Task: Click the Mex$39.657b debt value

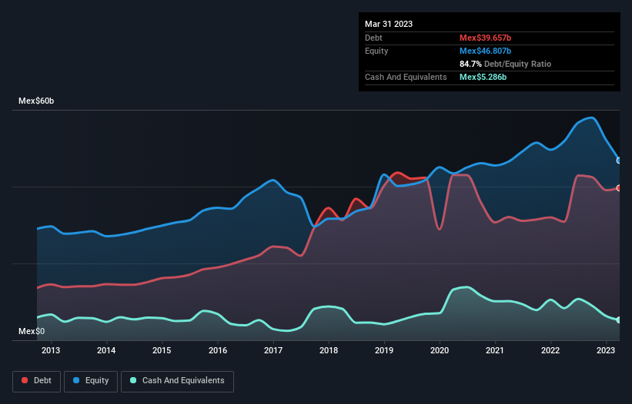Action: click(485, 38)
